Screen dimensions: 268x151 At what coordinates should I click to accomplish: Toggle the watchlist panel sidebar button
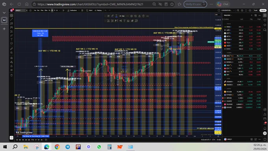point(265,15)
